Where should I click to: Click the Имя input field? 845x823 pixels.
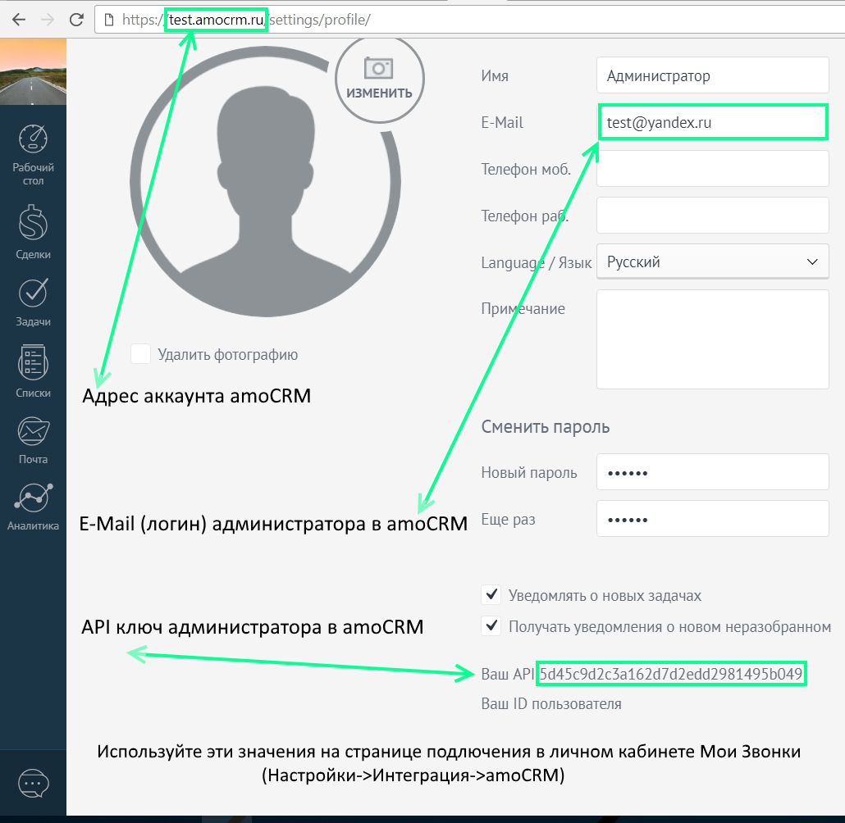(712, 76)
